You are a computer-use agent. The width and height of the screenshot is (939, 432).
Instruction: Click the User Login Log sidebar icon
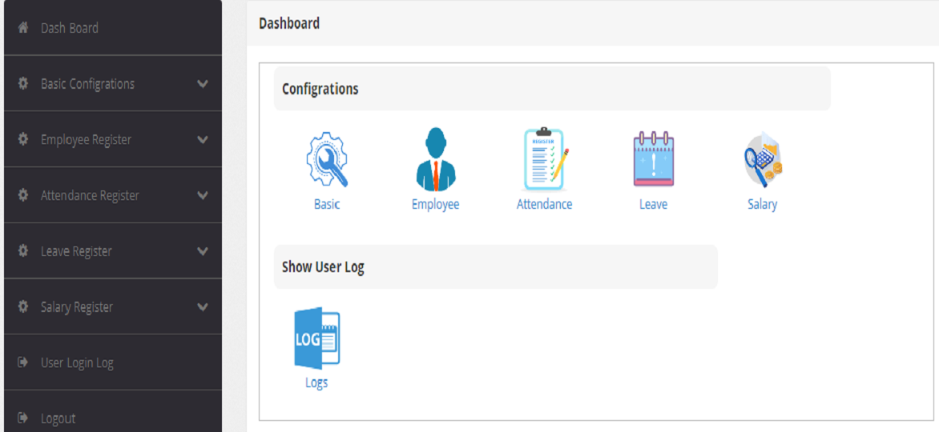[23, 363]
